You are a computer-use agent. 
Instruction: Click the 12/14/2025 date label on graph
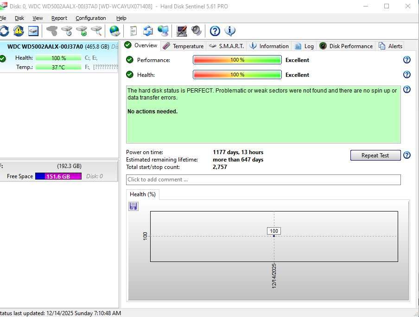pyautogui.click(x=274, y=276)
